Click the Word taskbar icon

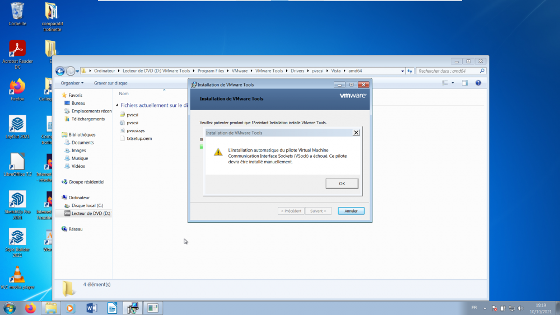coord(91,308)
